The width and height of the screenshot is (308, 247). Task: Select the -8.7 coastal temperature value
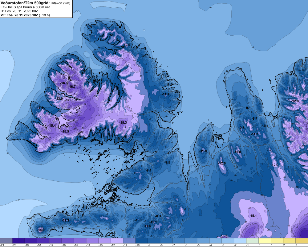(x=178, y=92)
